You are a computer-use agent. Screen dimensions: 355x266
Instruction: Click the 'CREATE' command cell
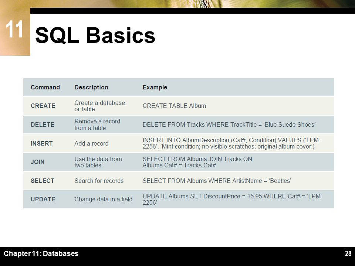point(43,106)
